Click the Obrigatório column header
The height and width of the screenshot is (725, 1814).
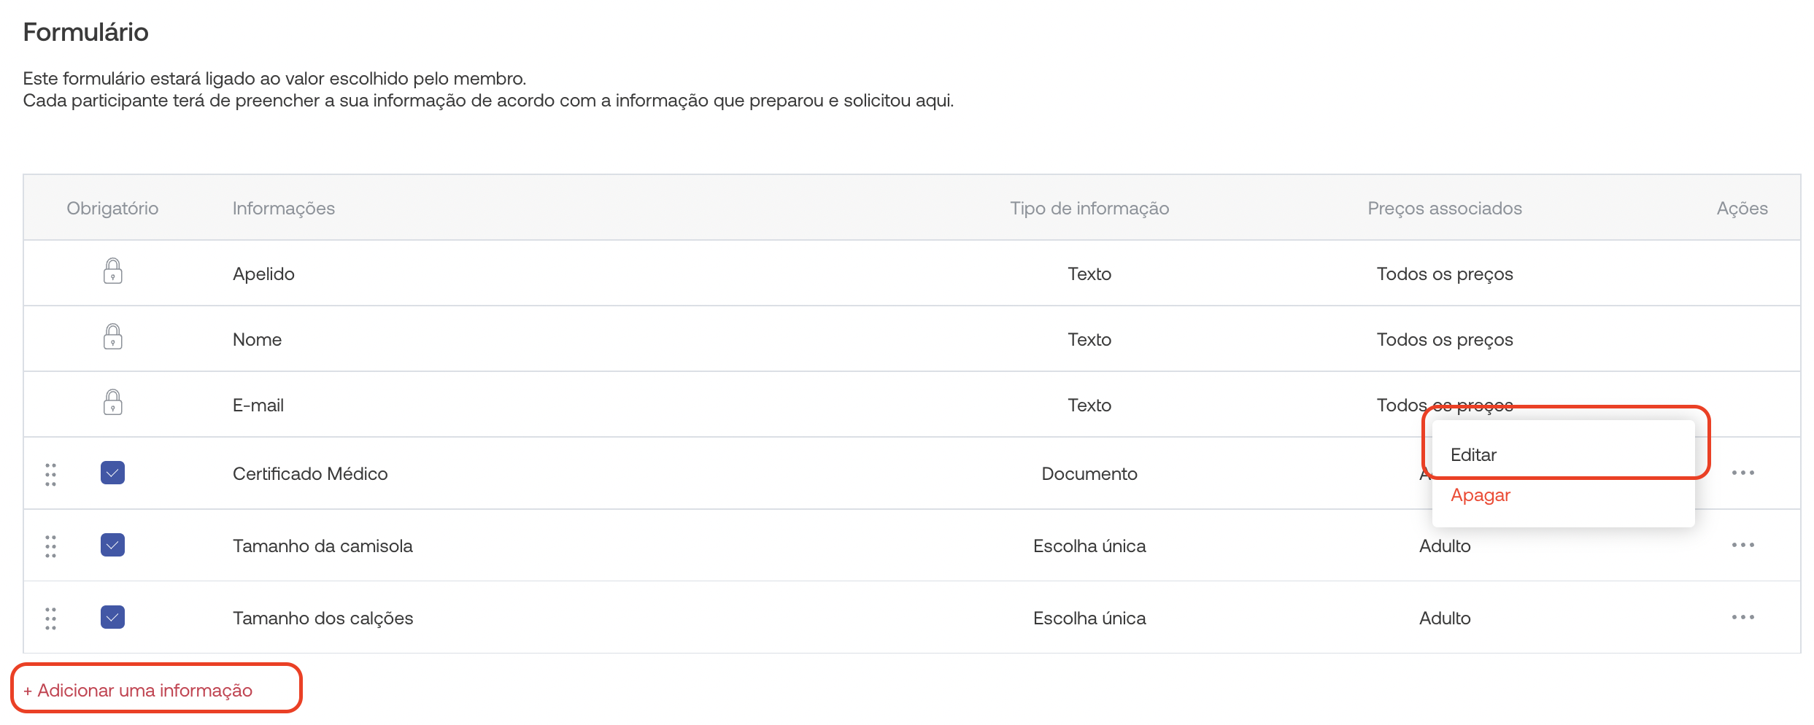click(112, 208)
